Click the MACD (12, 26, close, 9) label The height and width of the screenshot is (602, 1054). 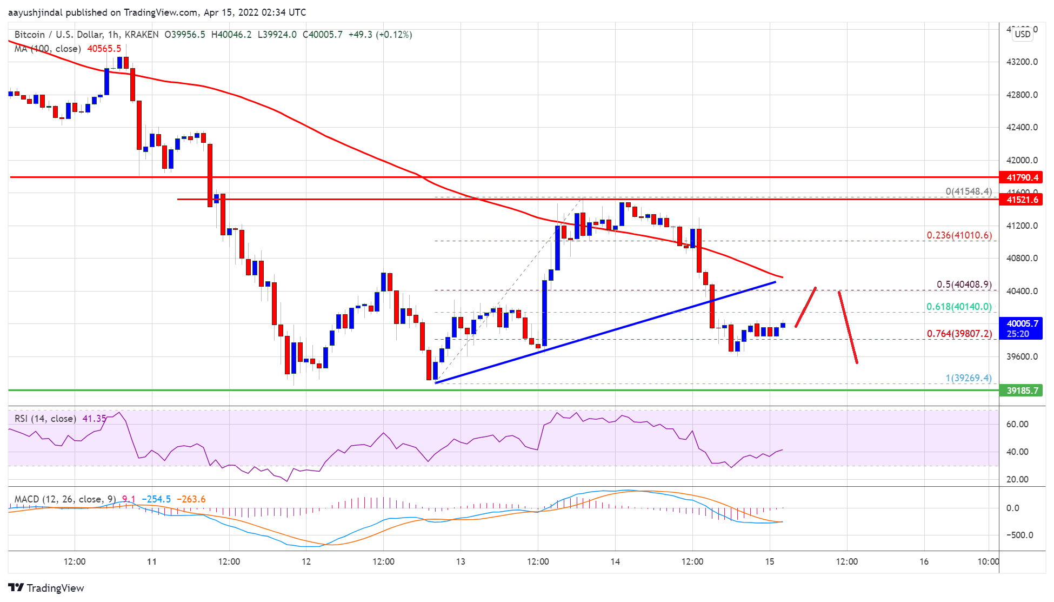point(65,499)
